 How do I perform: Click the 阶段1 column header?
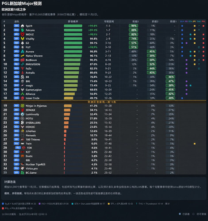(173, 22)
